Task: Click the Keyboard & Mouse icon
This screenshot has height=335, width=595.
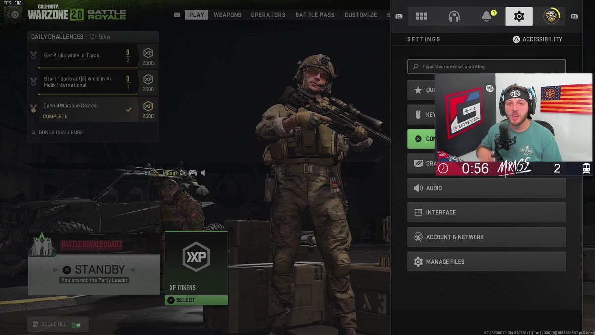Action: click(x=418, y=115)
